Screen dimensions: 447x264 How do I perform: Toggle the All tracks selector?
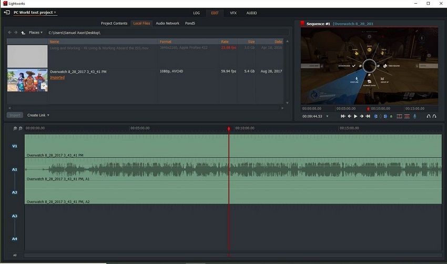[x=15, y=255]
